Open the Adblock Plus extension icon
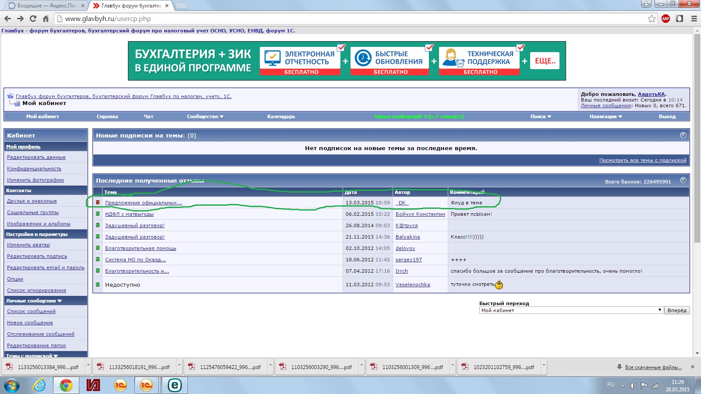The image size is (701, 394). [666, 18]
